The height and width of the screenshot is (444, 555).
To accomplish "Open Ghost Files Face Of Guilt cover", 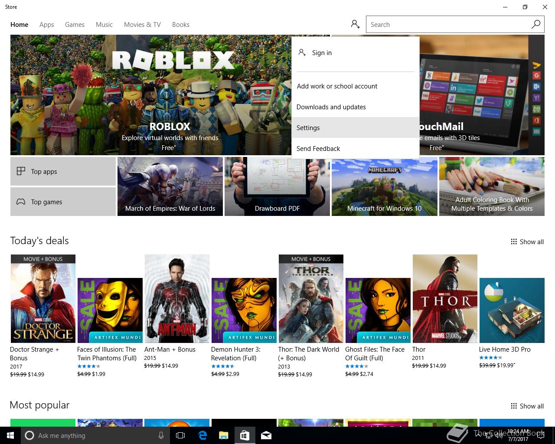I will [378, 310].
